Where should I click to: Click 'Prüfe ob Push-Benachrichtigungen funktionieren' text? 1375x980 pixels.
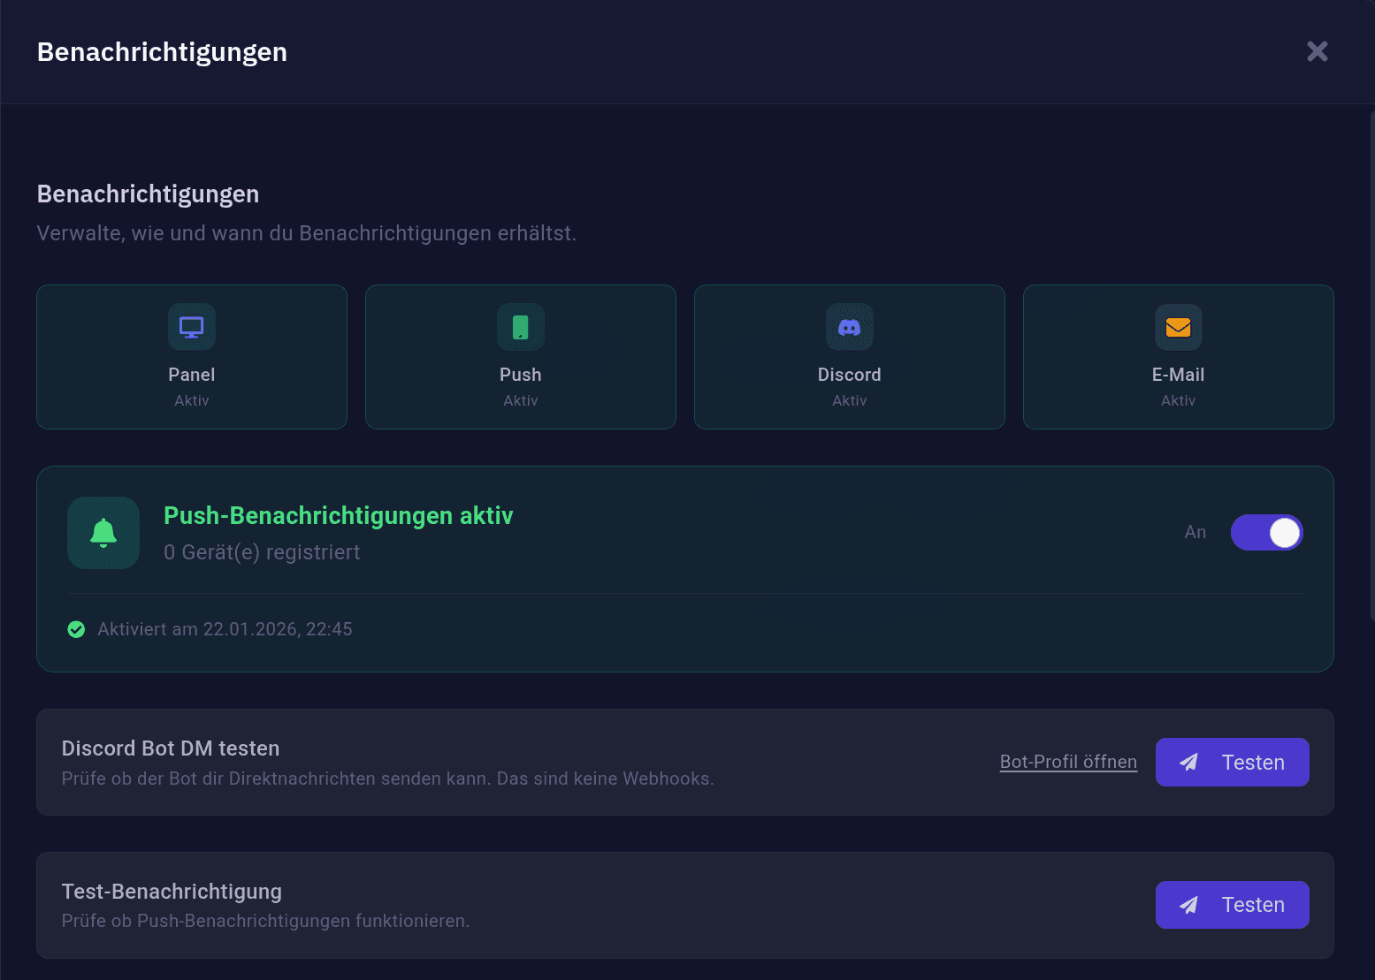tap(265, 921)
